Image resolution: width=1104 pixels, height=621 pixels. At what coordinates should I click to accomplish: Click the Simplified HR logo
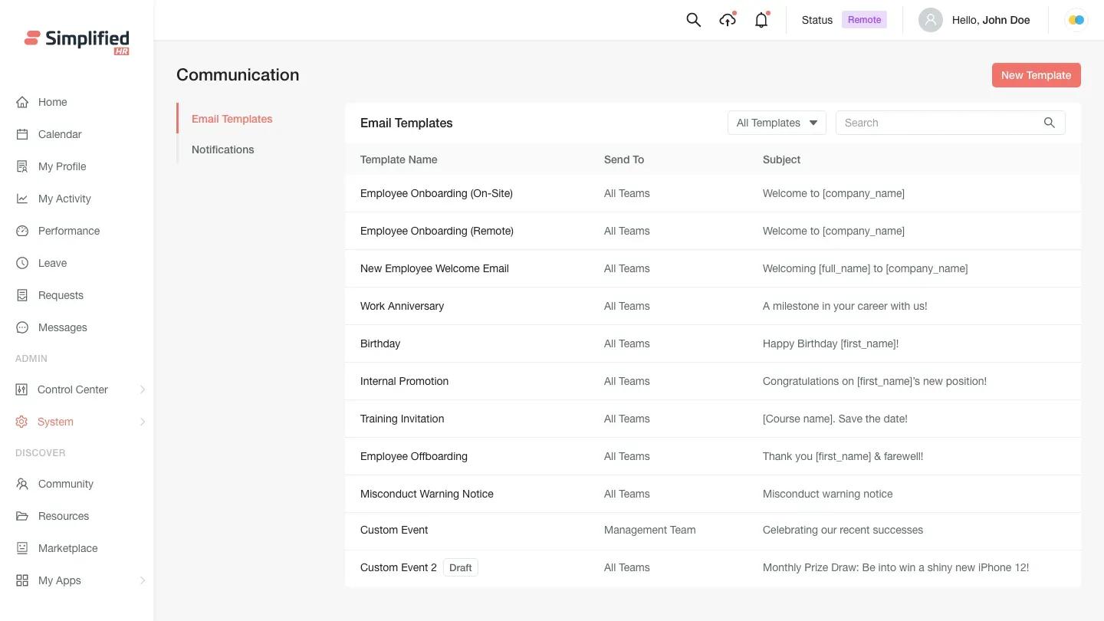tap(77, 41)
